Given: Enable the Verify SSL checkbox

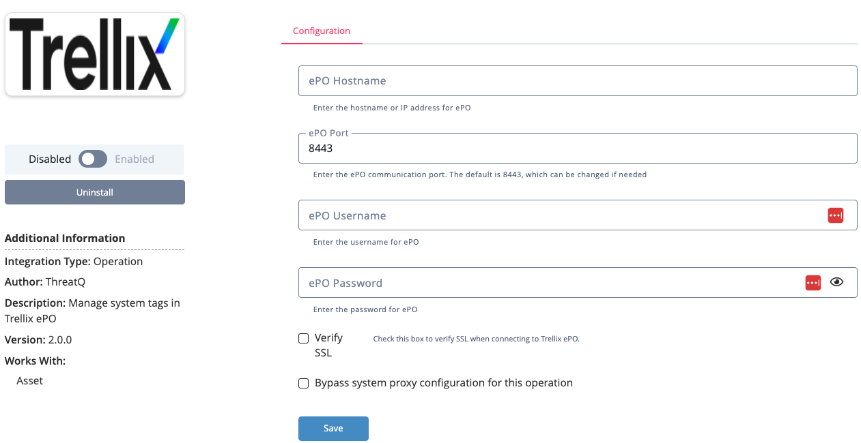Looking at the screenshot, I should coord(304,339).
